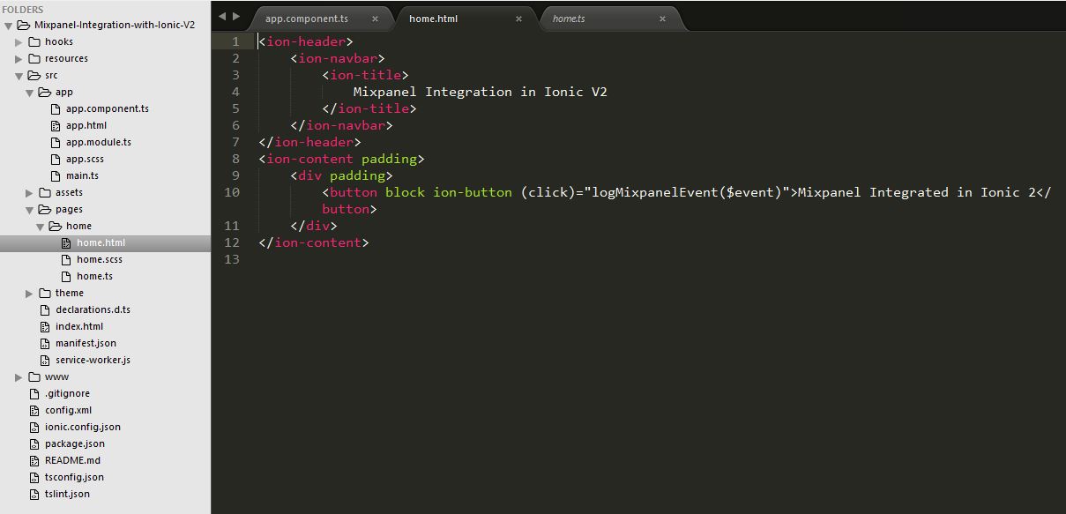1066x514 pixels.
Task: Switch to the app.component.ts tab
Action: point(306,18)
